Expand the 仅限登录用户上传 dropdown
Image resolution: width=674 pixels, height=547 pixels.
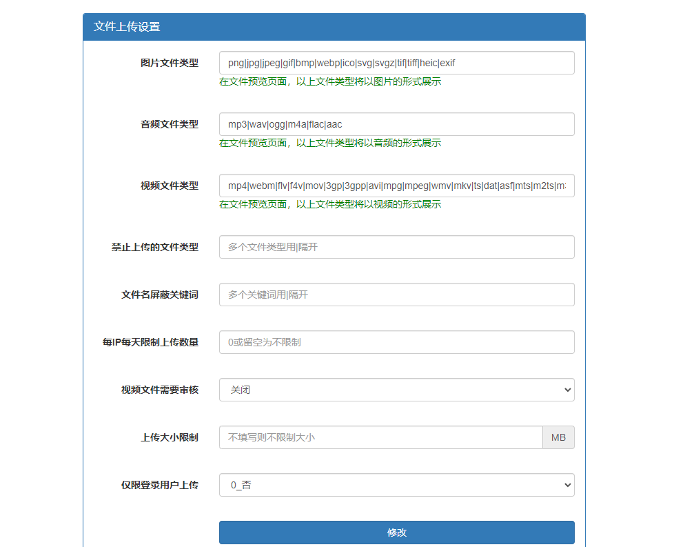(x=396, y=485)
